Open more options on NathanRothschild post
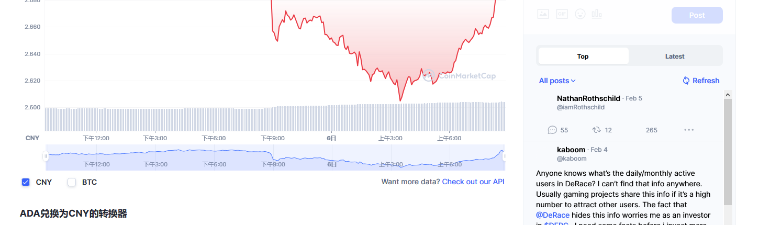The width and height of the screenshot is (759, 225). (689, 130)
